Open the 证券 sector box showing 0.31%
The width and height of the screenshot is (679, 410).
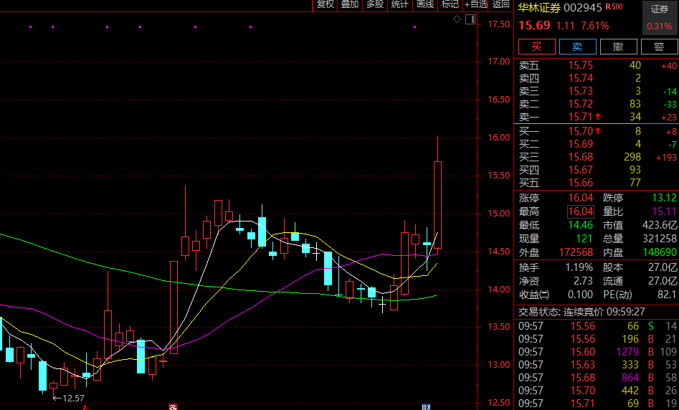click(x=660, y=17)
